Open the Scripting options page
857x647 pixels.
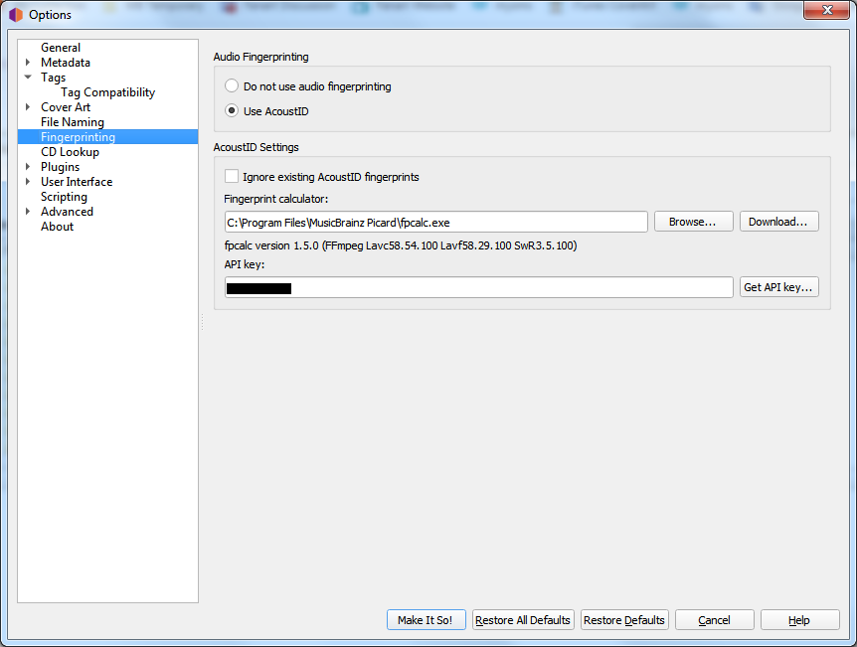pyautogui.click(x=64, y=197)
